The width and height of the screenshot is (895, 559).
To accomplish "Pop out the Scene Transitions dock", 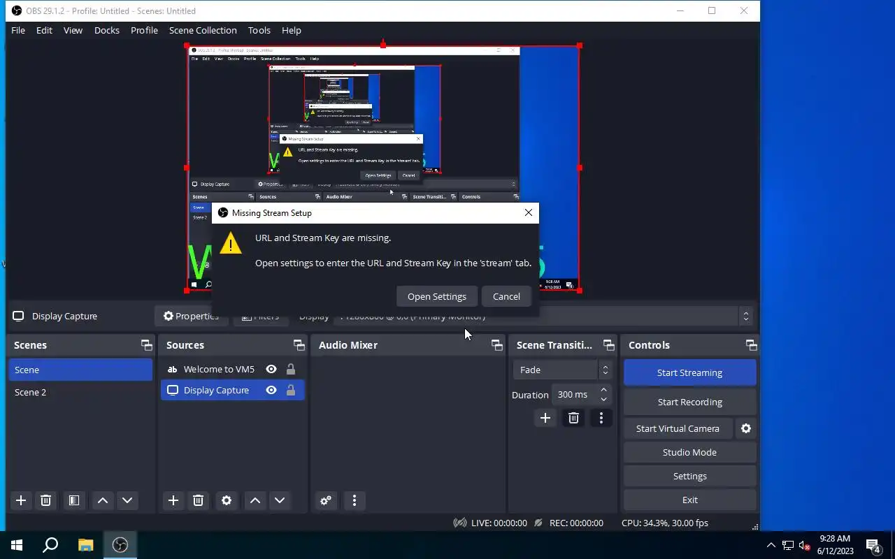I will (x=609, y=345).
